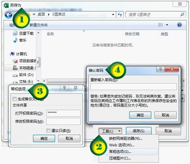
Task: Click help button in 确认密码 dialog
Action: click(160, 69)
